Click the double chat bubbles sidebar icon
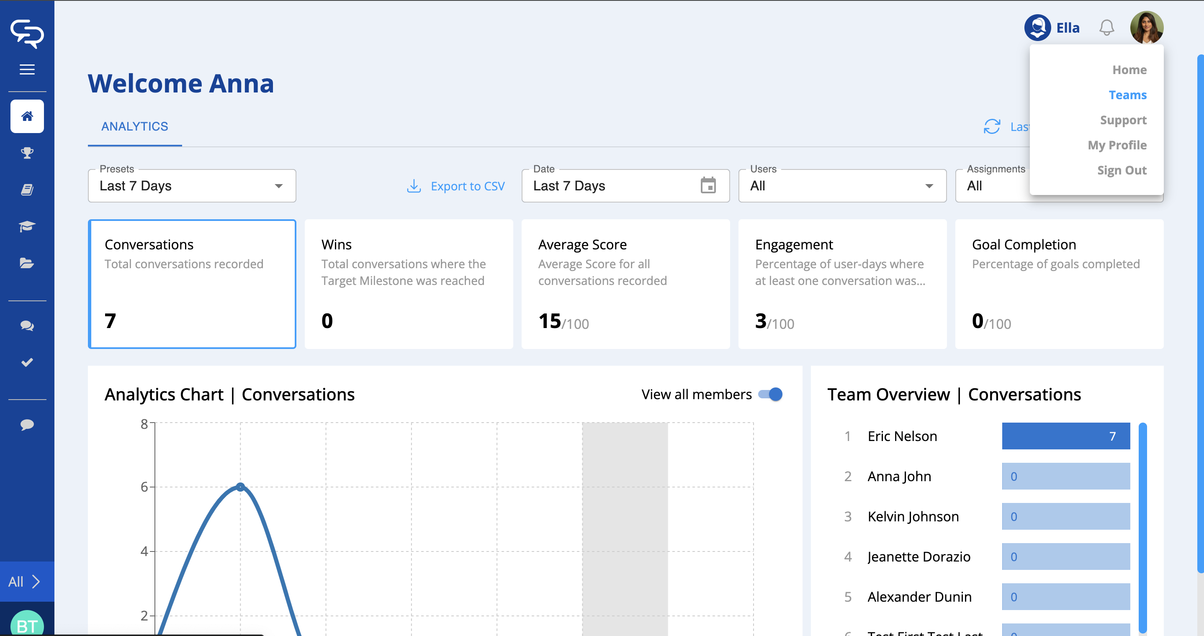 [27, 326]
